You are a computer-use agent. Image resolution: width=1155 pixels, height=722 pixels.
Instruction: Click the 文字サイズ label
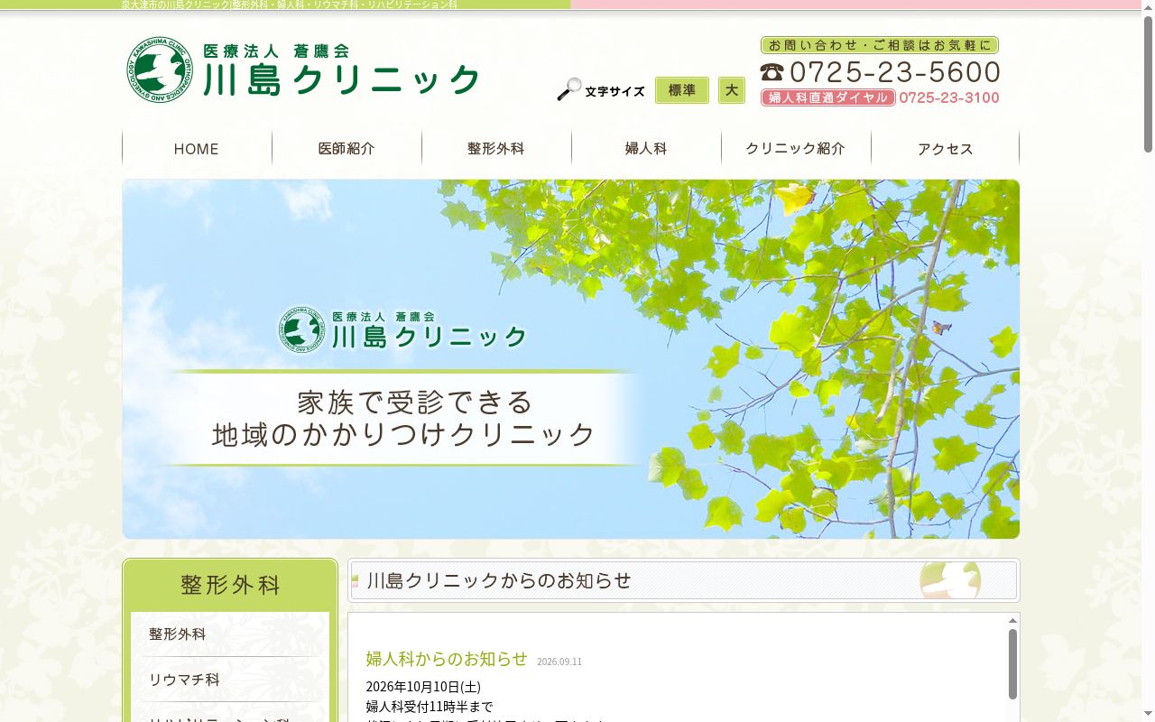[x=614, y=91]
